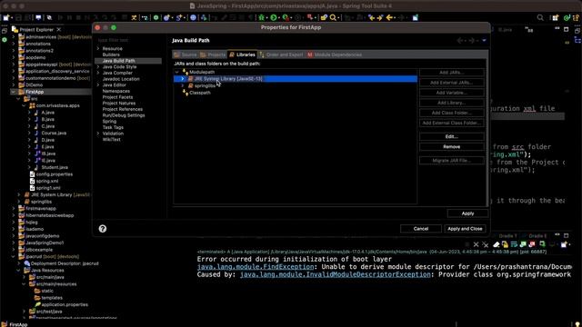Viewport: 582px width, 327px height.
Task: Select hibernatebasicwebapp project
Action: (x=50, y=215)
